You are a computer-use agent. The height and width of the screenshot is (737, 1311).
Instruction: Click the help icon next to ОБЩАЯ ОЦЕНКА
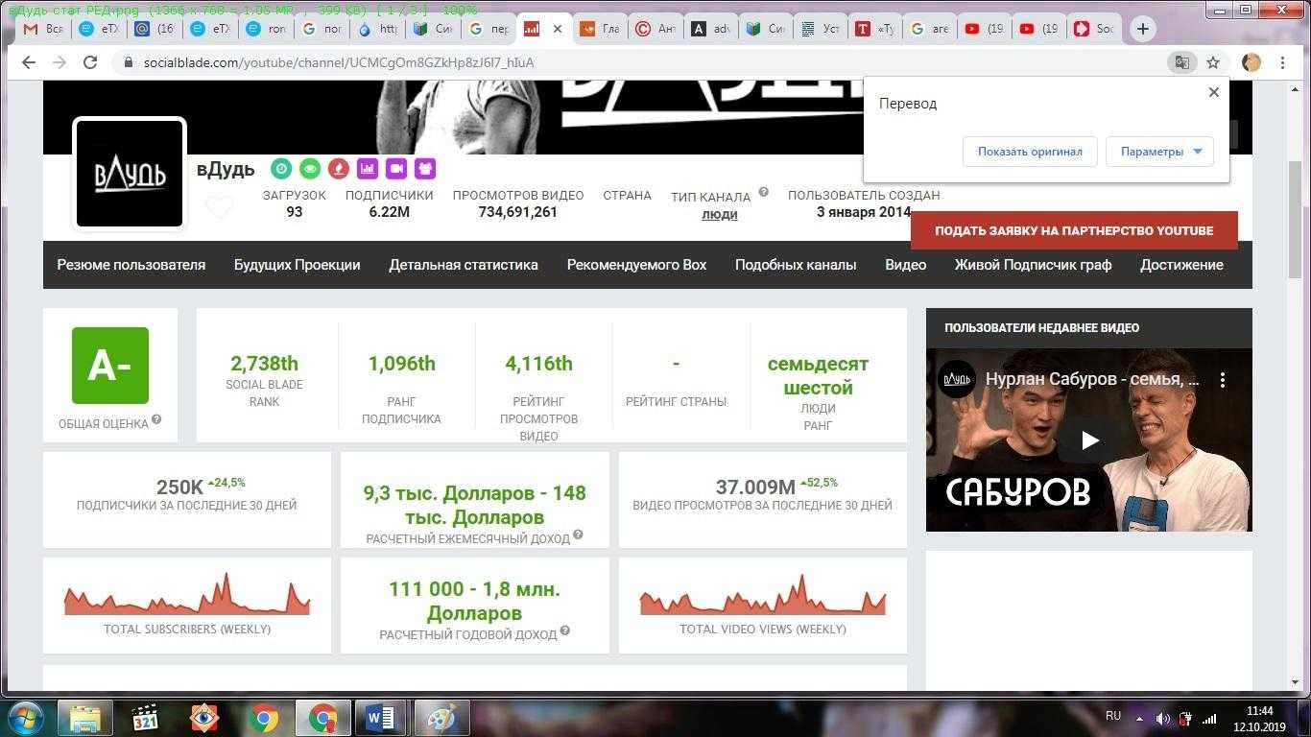point(156,419)
